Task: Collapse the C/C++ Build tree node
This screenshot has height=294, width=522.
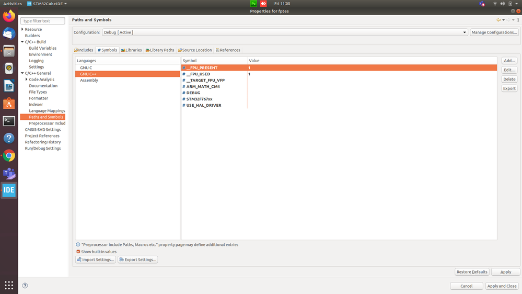Action: [22, 42]
